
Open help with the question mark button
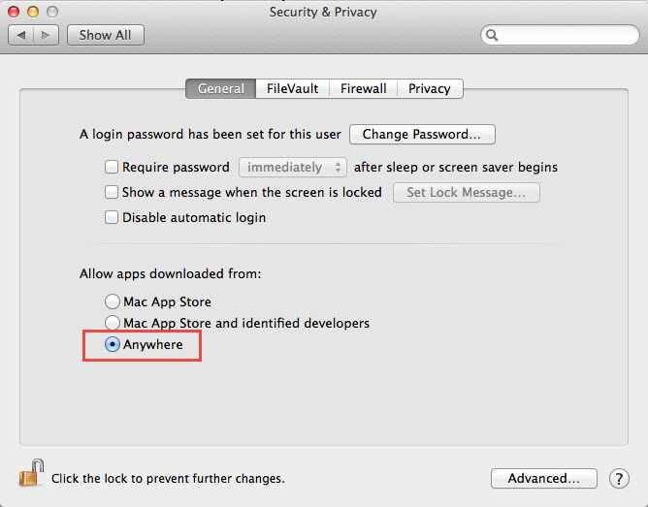[x=619, y=479]
